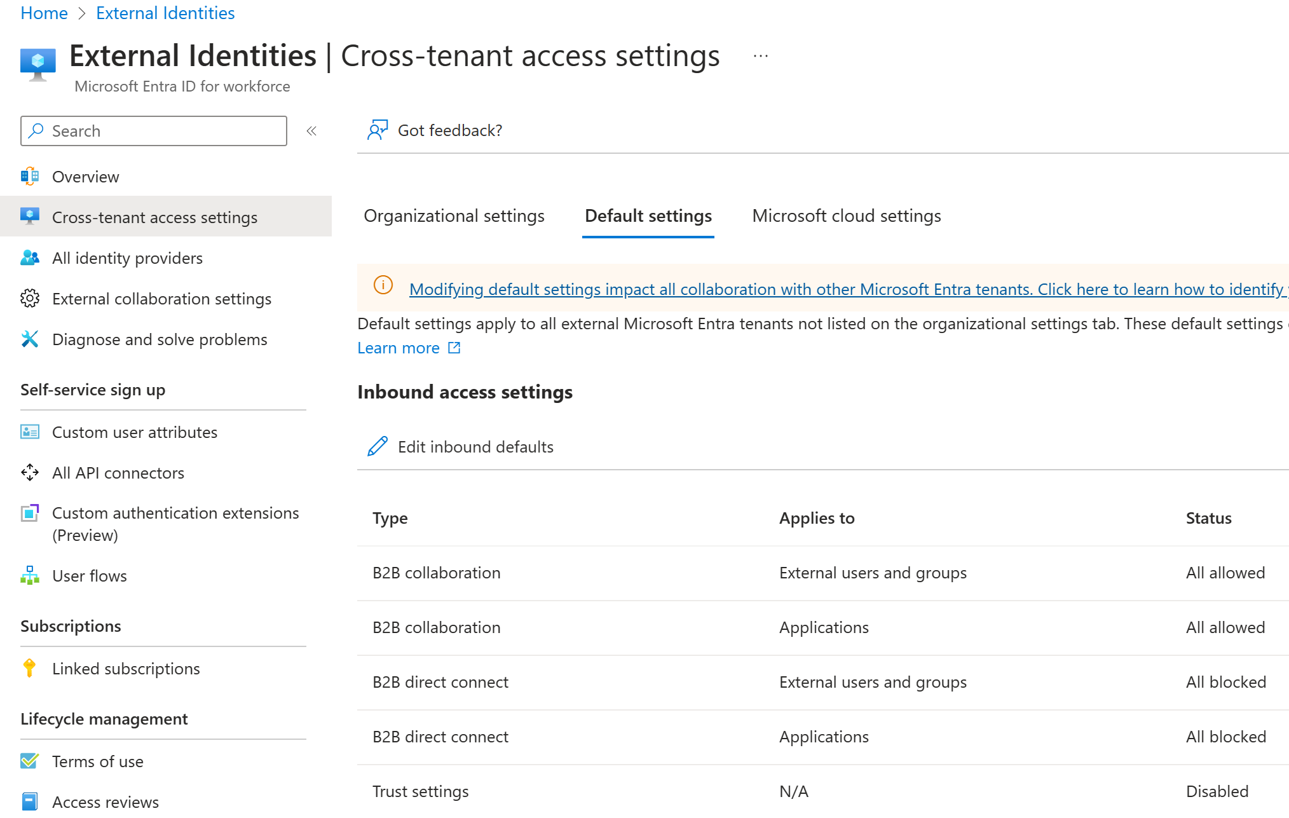Collapse the left navigation panel
The width and height of the screenshot is (1289, 818).
(311, 132)
